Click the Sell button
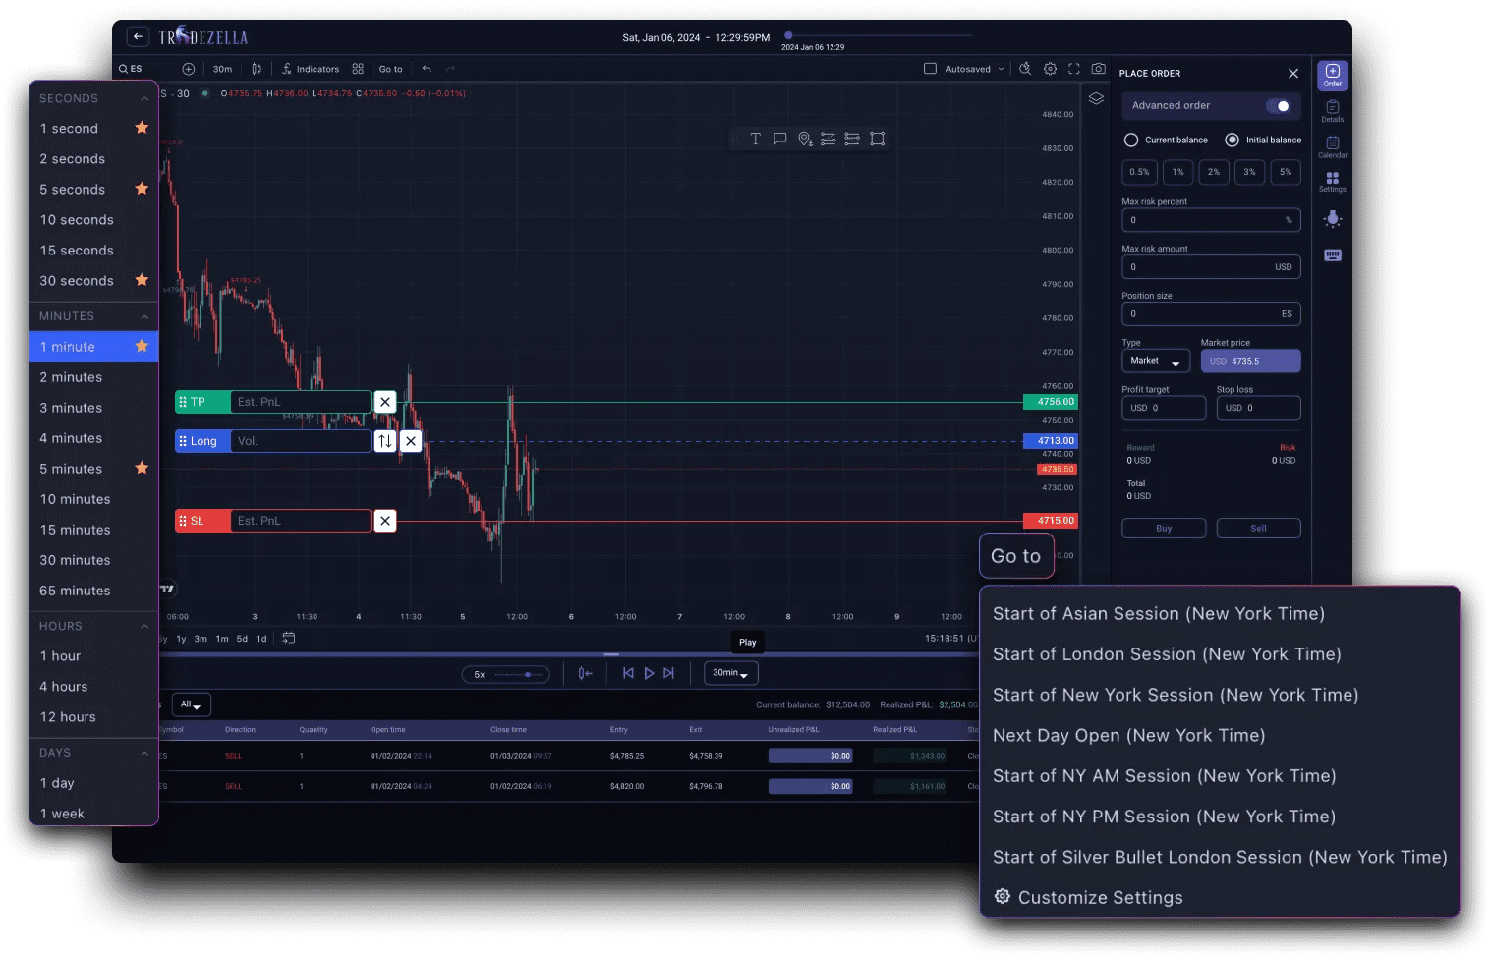The width and height of the screenshot is (1491, 958). pyautogui.click(x=1258, y=528)
